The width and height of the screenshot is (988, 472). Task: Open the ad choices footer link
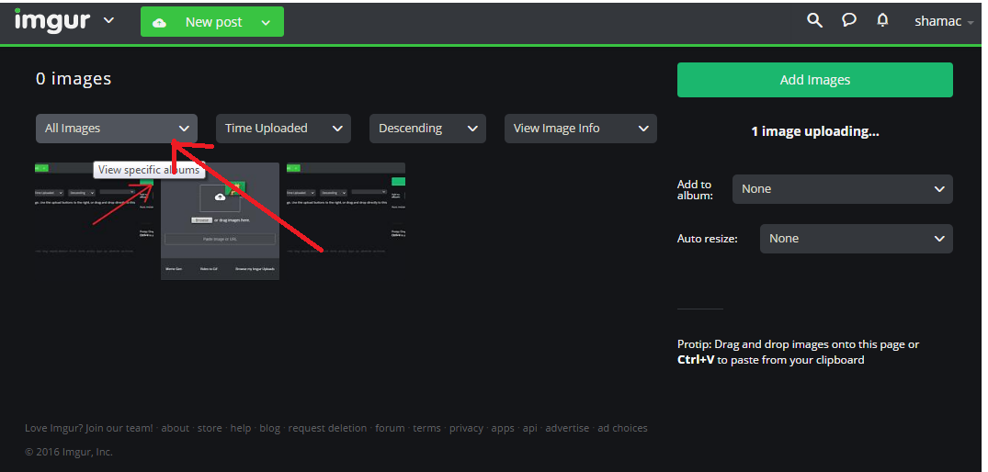(x=622, y=428)
